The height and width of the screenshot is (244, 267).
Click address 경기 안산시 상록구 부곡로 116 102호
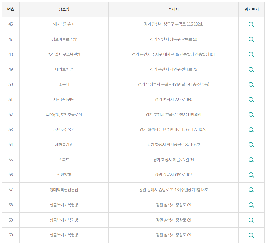pyautogui.click(x=173, y=24)
